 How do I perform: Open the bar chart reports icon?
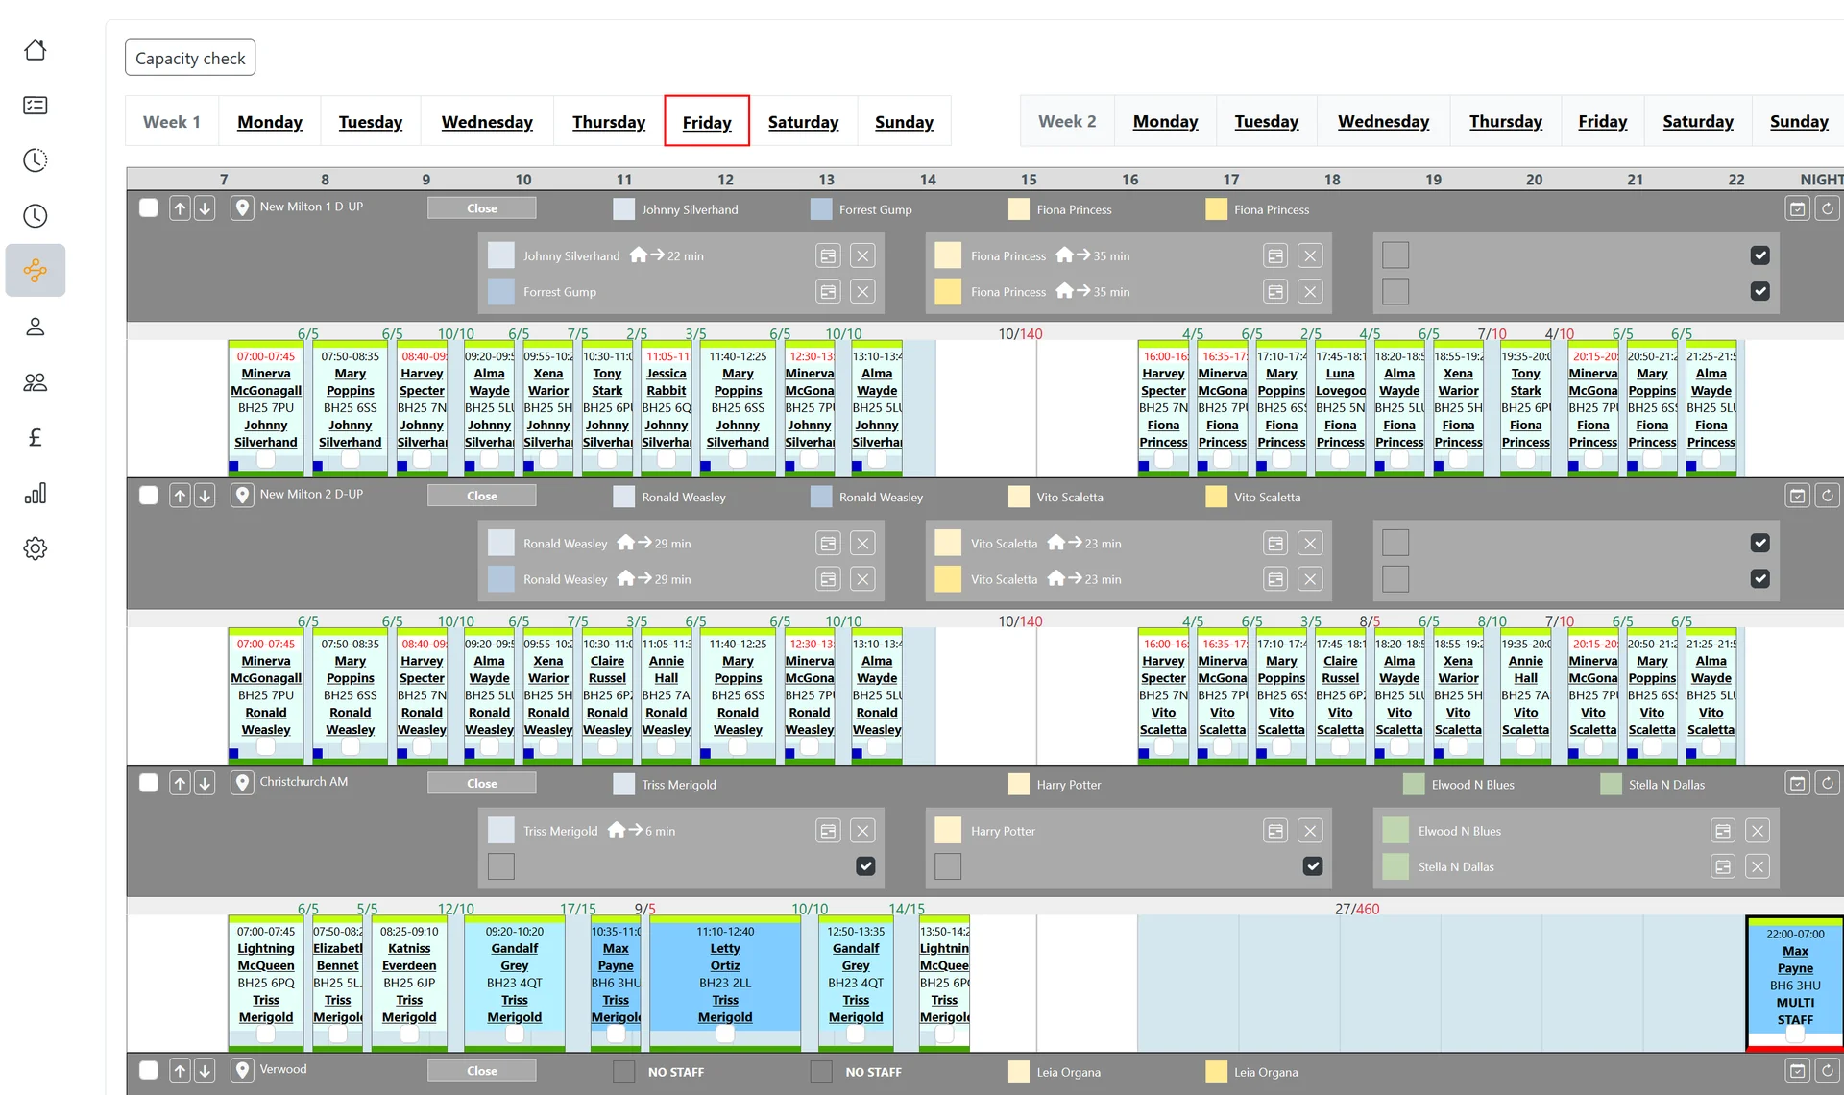click(36, 494)
